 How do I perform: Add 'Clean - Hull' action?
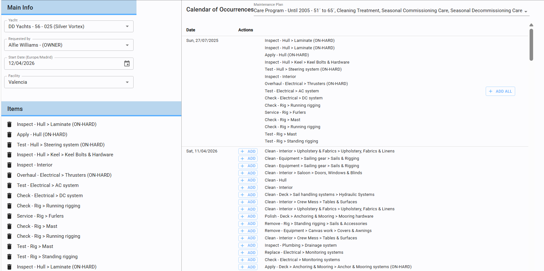coord(248,180)
